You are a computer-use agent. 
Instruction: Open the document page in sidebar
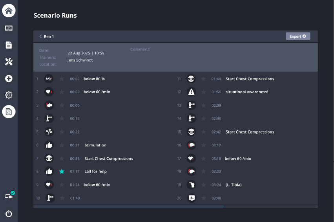coord(9,45)
